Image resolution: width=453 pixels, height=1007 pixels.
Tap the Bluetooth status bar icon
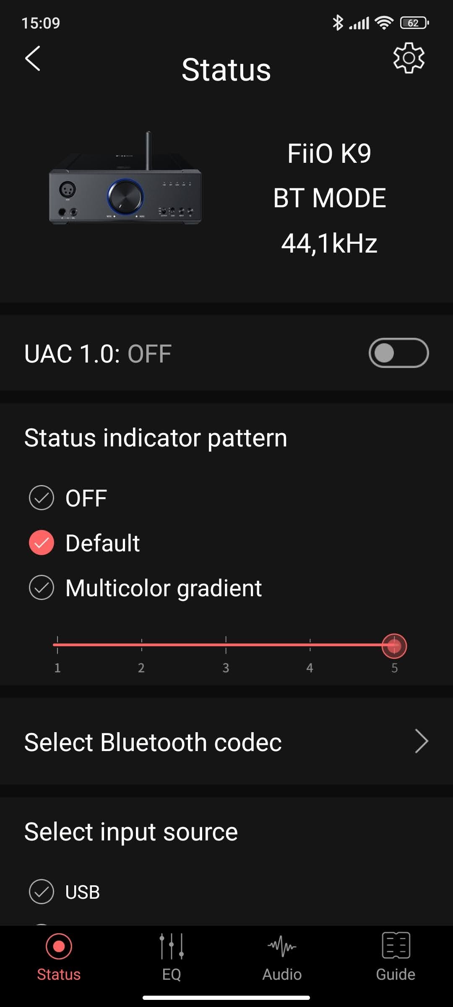[337, 23]
